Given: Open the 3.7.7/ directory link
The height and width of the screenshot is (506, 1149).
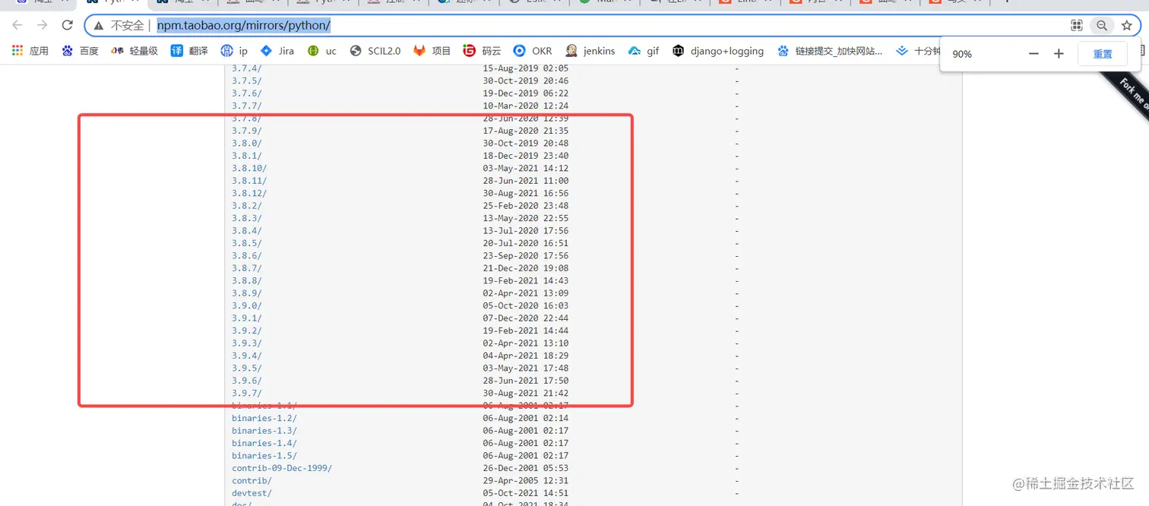Looking at the screenshot, I should (x=246, y=106).
